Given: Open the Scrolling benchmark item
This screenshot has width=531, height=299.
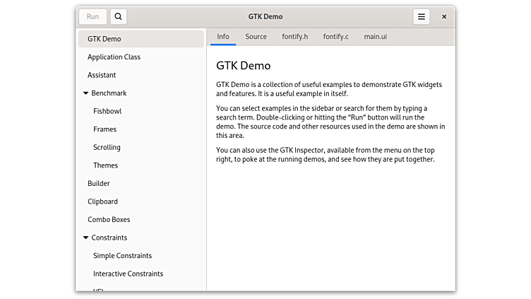Looking at the screenshot, I should [107, 148].
